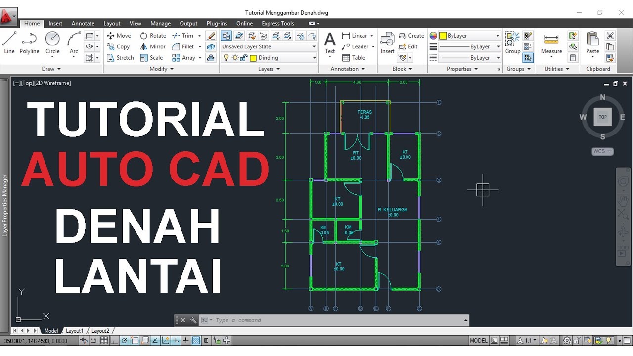Expand the Annotation panel

pos(347,69)
